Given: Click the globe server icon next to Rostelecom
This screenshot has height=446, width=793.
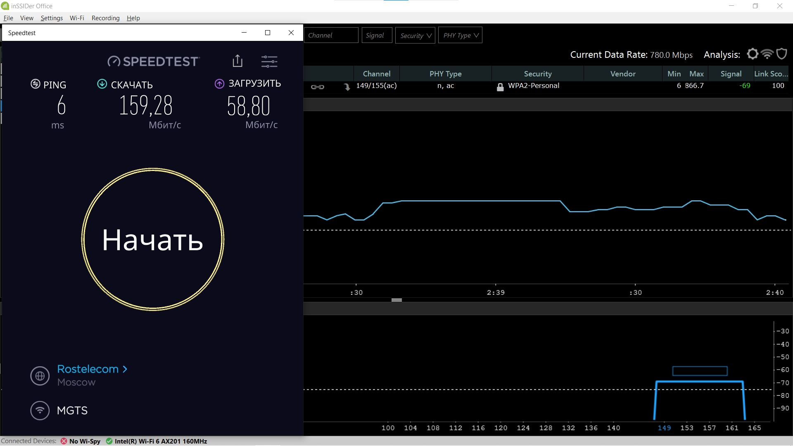Looking at the screenshot, I should tap(40, 376).
